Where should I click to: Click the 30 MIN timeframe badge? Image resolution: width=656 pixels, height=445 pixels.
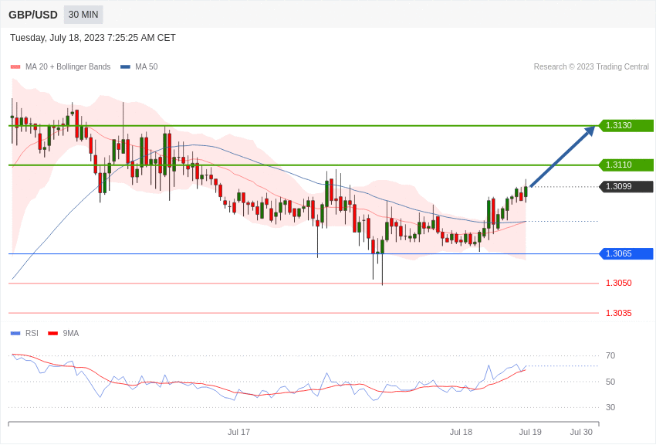83,15
